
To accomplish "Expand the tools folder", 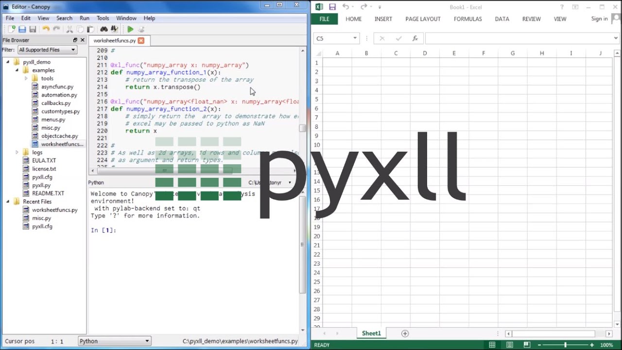I will click(x=26, y=78).
